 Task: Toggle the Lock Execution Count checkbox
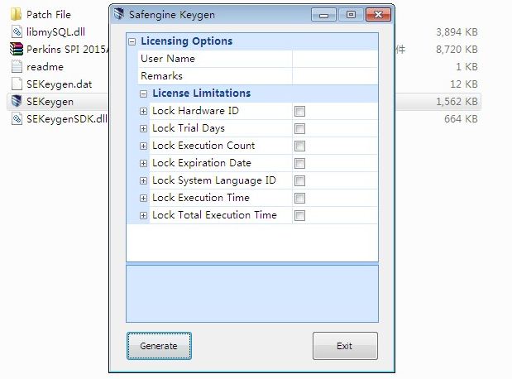299,146
